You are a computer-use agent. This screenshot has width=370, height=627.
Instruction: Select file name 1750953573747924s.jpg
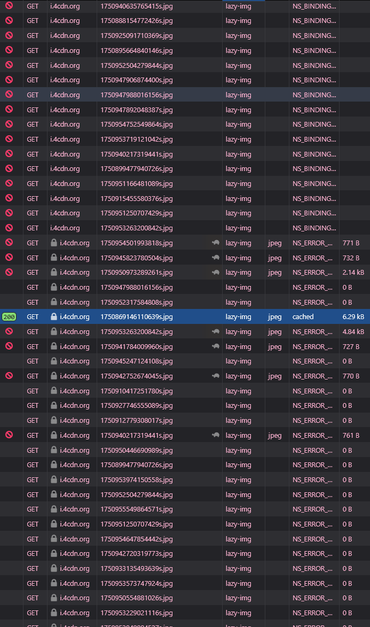point(137,583)
